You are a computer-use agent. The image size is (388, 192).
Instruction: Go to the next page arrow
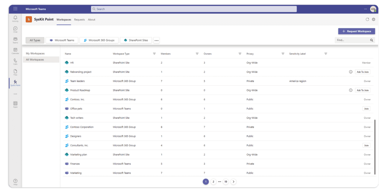[x=233, y=182]
